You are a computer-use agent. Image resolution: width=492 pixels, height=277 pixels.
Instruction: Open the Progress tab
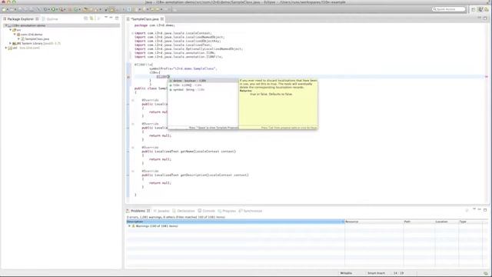(227, 211)
